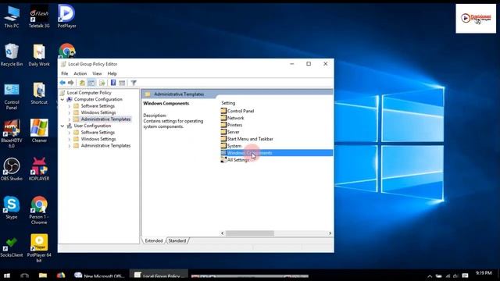
Task: Open the View menu
Action: click(97, 73)
